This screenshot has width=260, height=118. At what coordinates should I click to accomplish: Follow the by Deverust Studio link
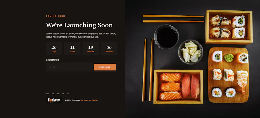89,100
